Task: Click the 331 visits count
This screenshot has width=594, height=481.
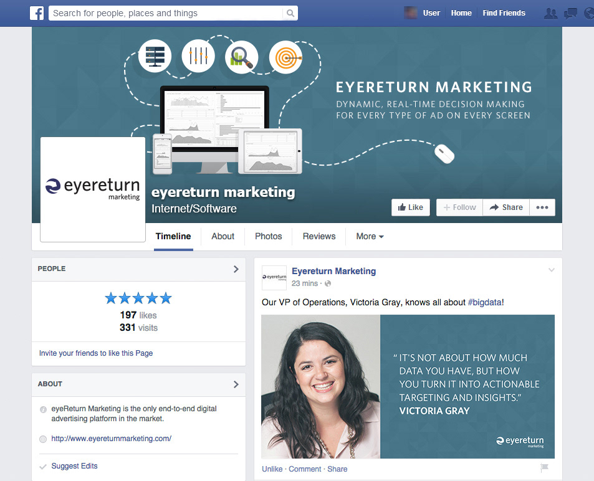Action: 138,328
